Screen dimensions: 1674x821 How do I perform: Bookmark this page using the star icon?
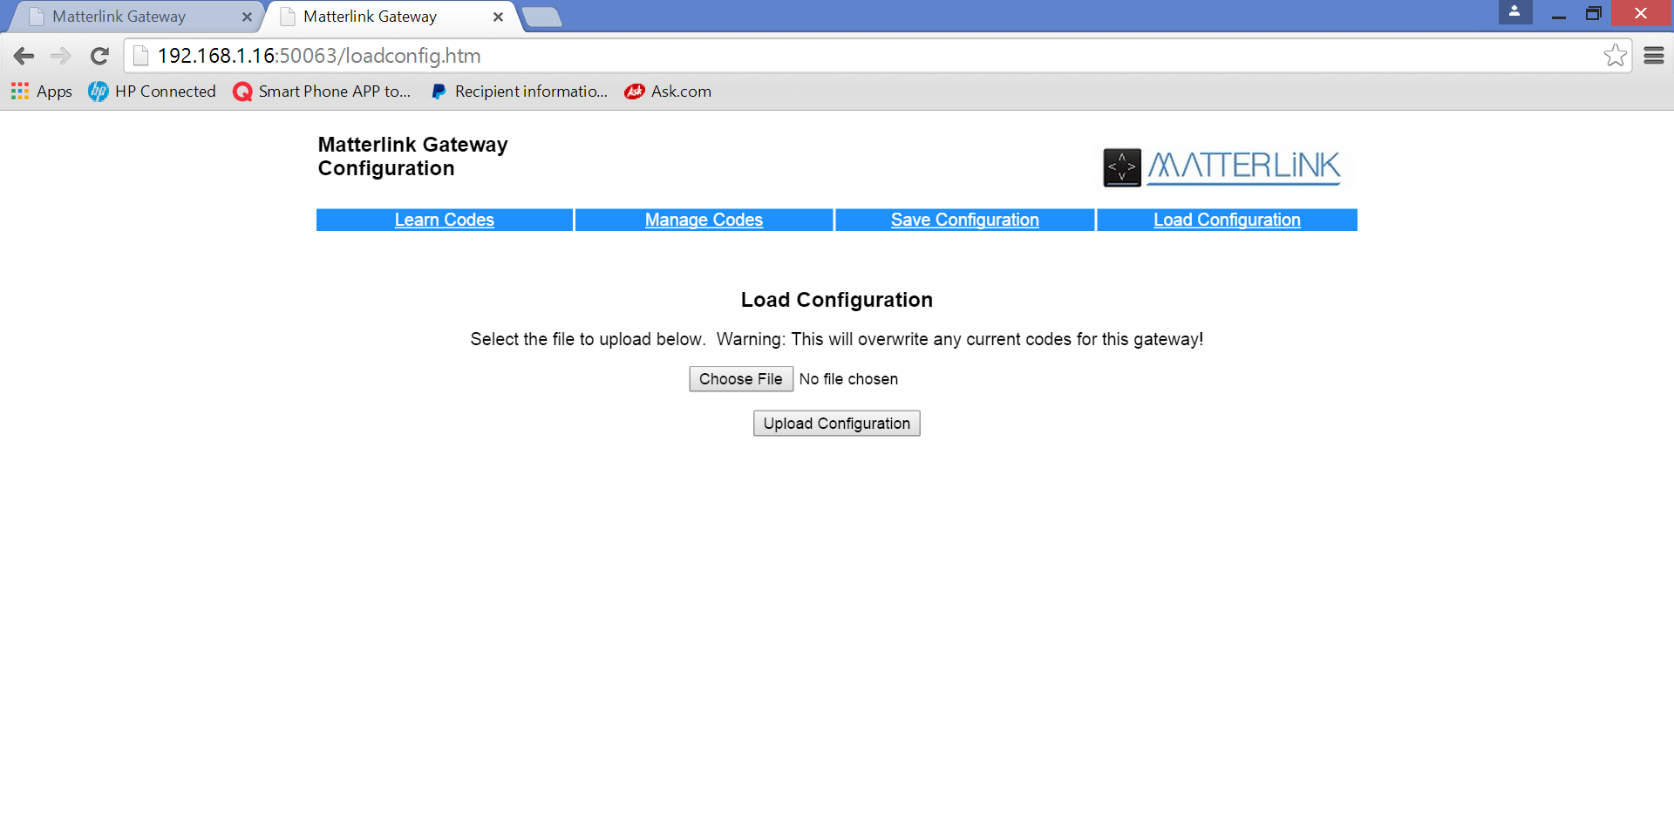(x=1616, y=55)
